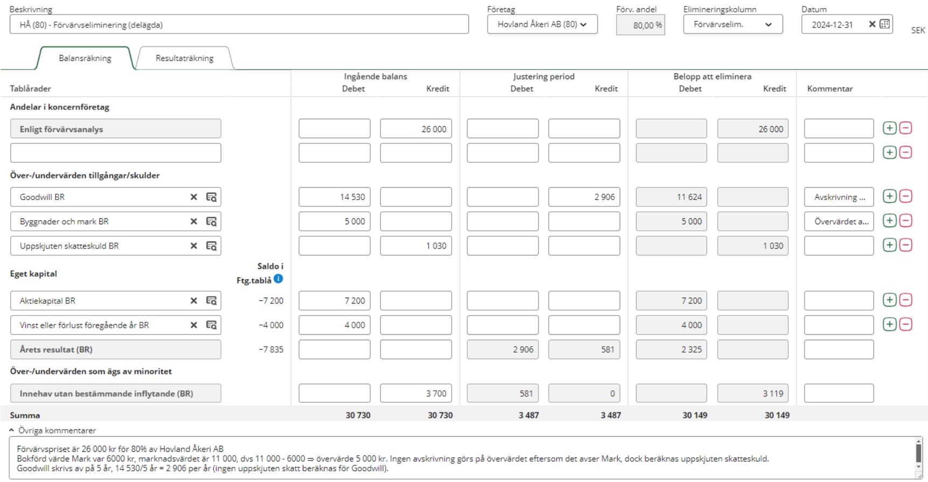Expand the Elimineringskolumn dropdown
This screenshot has width=928, height=482.
point(732,24)
